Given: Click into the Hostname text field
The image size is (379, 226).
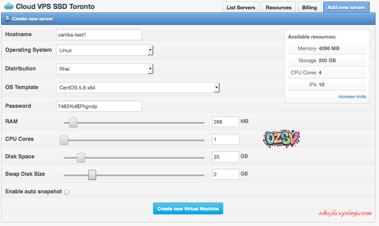Looking at the screenshot, I should coord(99,35).
